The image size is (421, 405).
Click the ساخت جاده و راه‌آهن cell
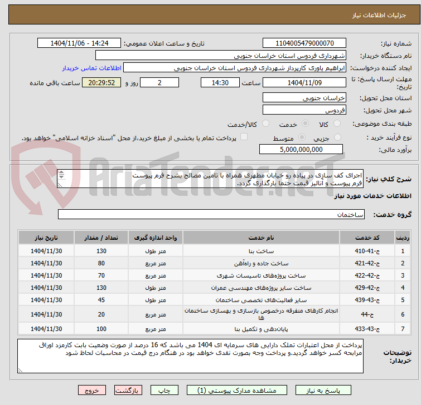click(261, 263)
